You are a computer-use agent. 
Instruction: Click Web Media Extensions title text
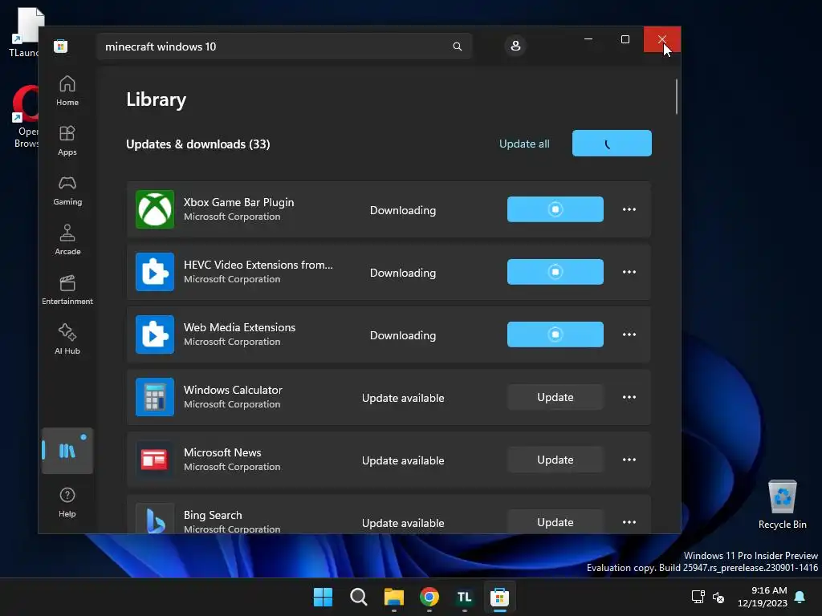[x=239, y=327]
